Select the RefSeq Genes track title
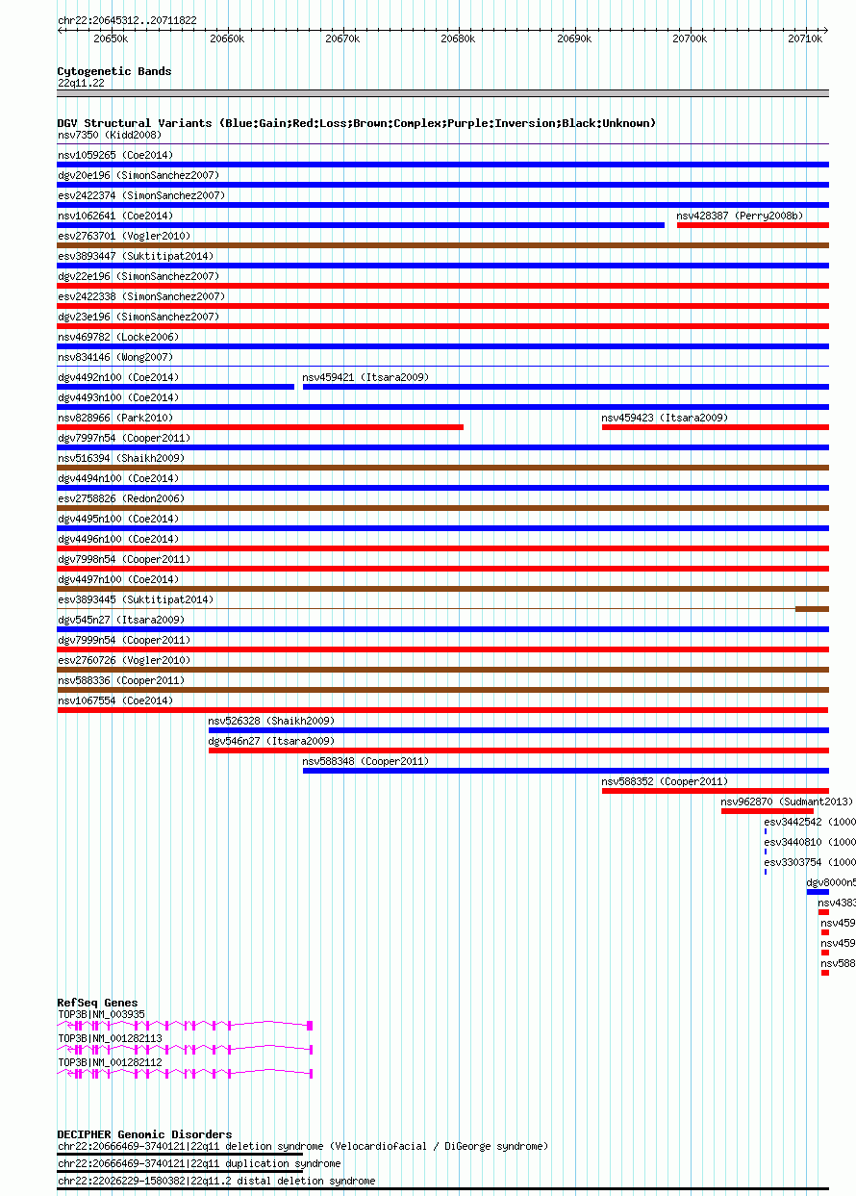 click(x=97, y=1003)
